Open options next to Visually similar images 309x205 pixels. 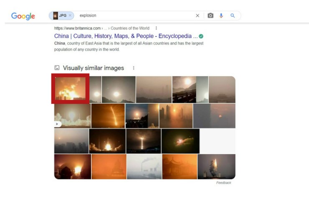134,68
